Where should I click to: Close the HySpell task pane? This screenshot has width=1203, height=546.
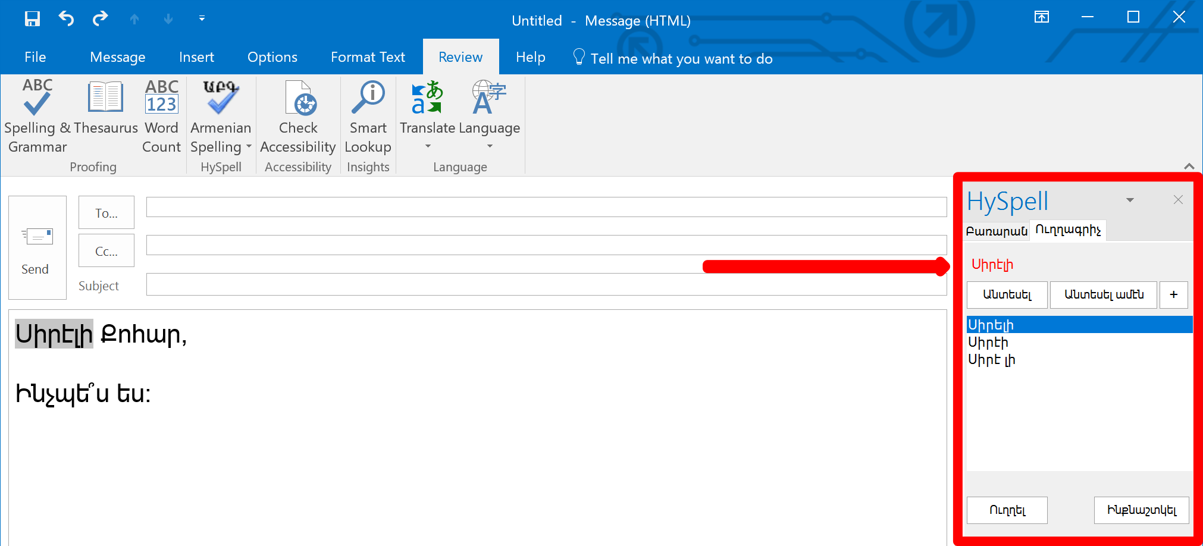(1178, 200)
